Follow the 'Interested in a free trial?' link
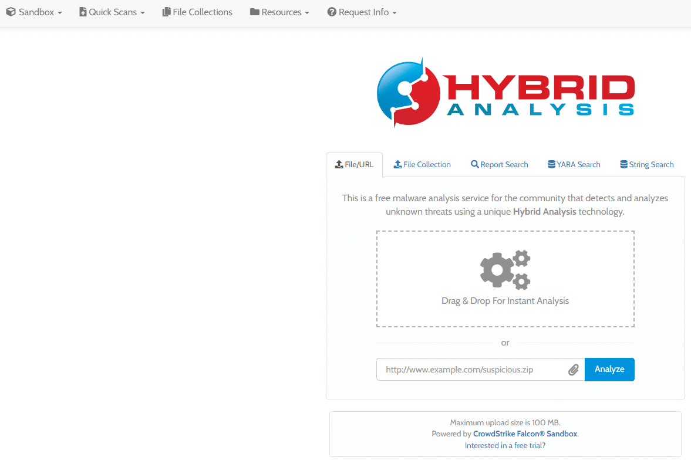Viewport: 691px width, 464px height. tap(505, 445)
